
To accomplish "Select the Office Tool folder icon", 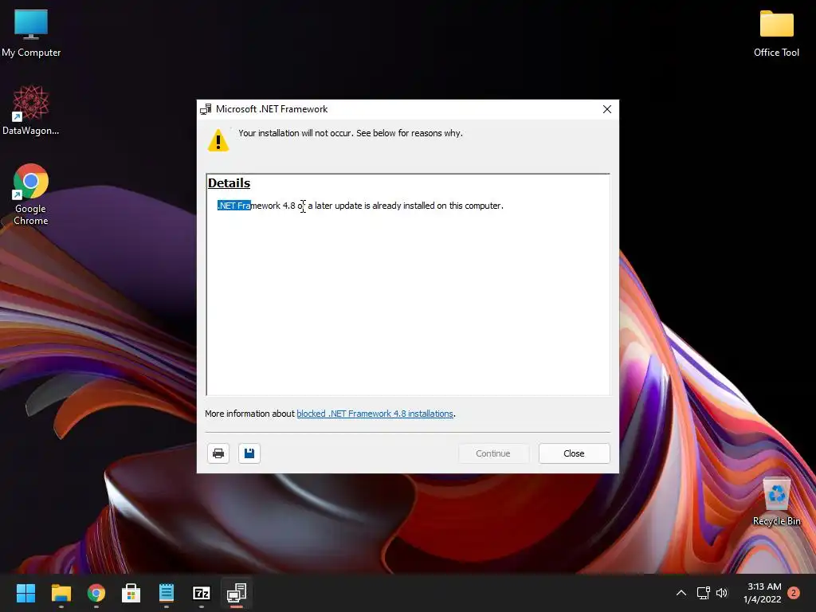I will pos(776,33).
